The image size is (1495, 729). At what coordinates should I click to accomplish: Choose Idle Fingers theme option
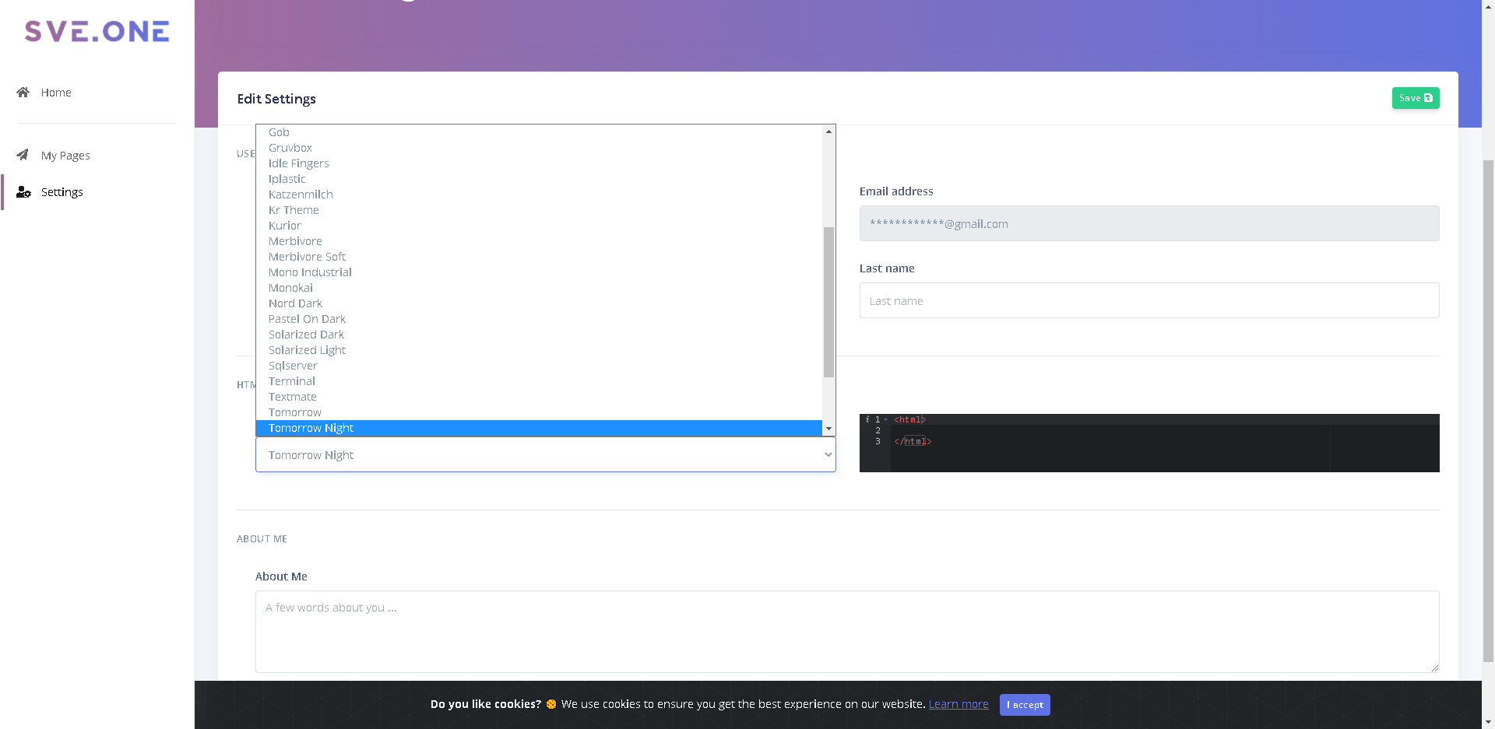click(x=539, y=163)
